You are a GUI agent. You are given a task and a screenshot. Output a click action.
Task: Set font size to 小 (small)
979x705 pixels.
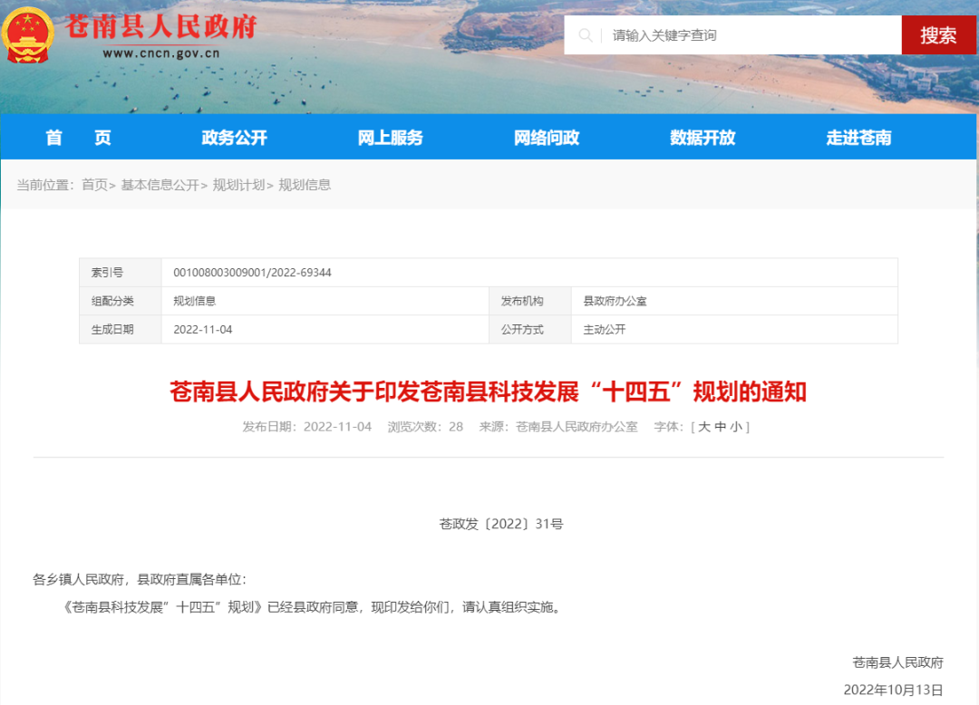coord(736,427)
